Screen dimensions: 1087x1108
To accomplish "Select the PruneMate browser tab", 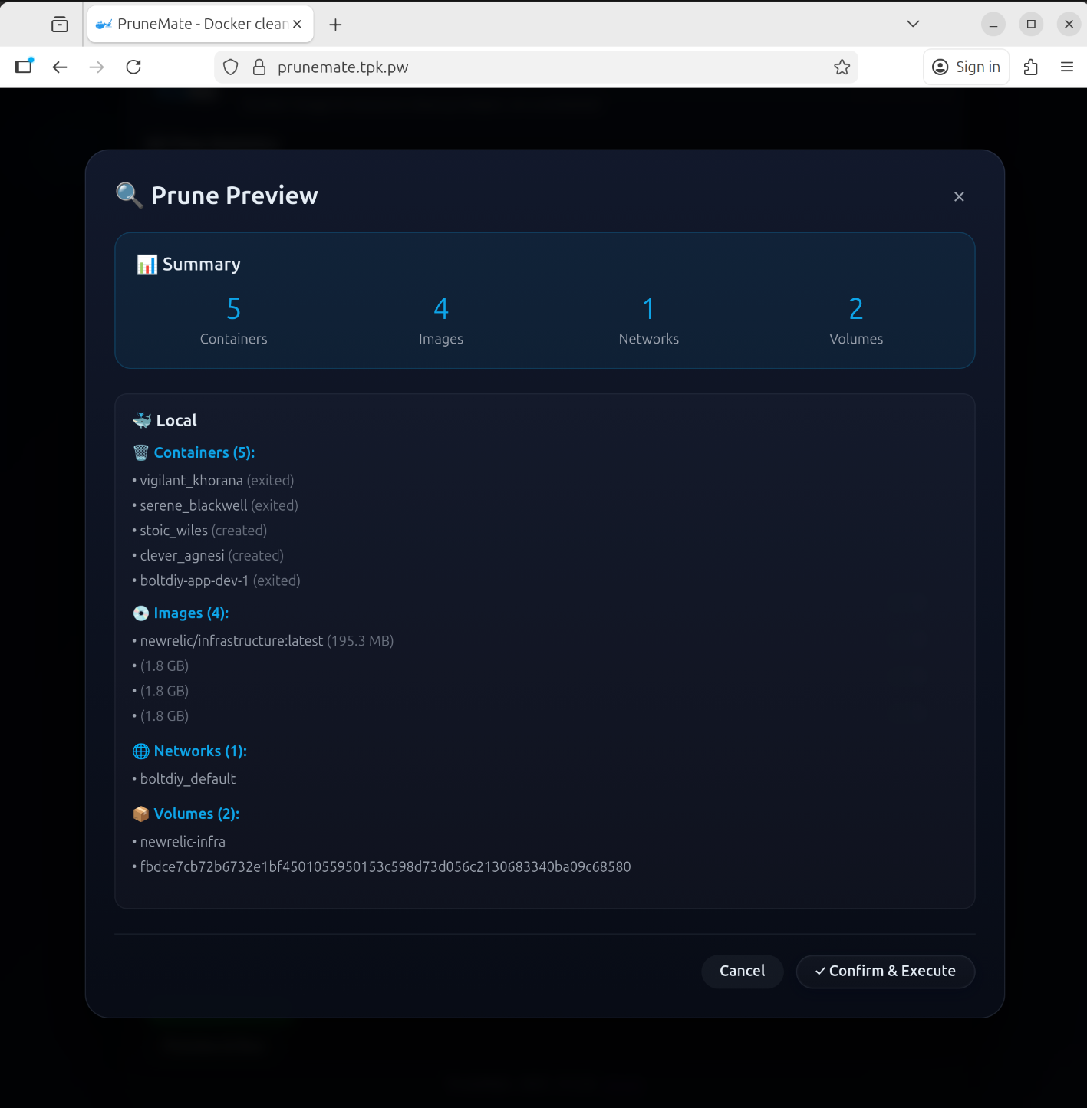I will [x=192, y=24].
